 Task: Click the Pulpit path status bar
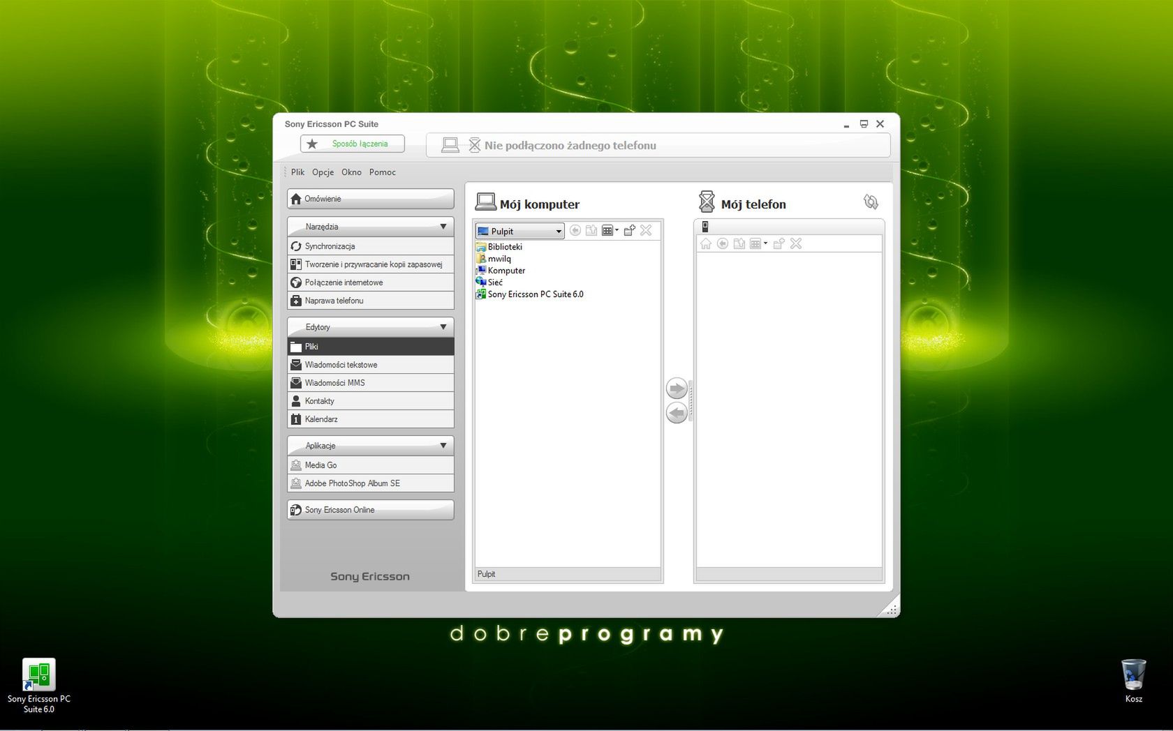(x=568, y=574)
